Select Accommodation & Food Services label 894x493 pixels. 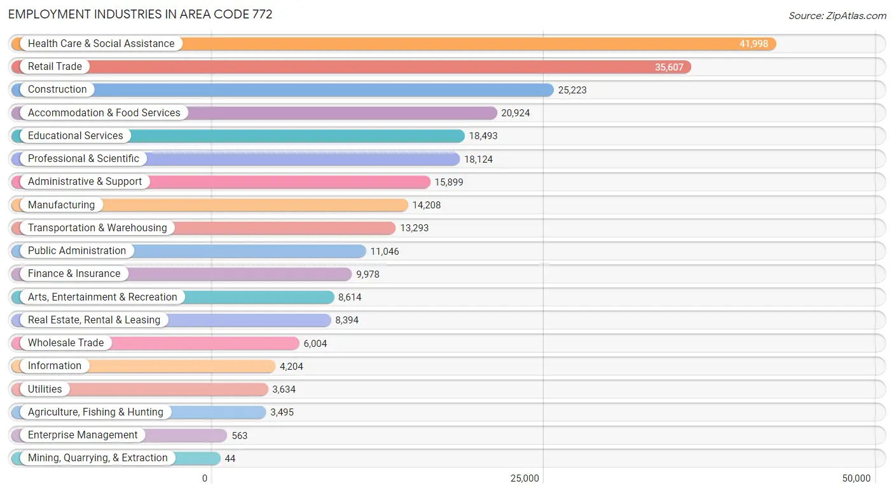coord(104,112)
